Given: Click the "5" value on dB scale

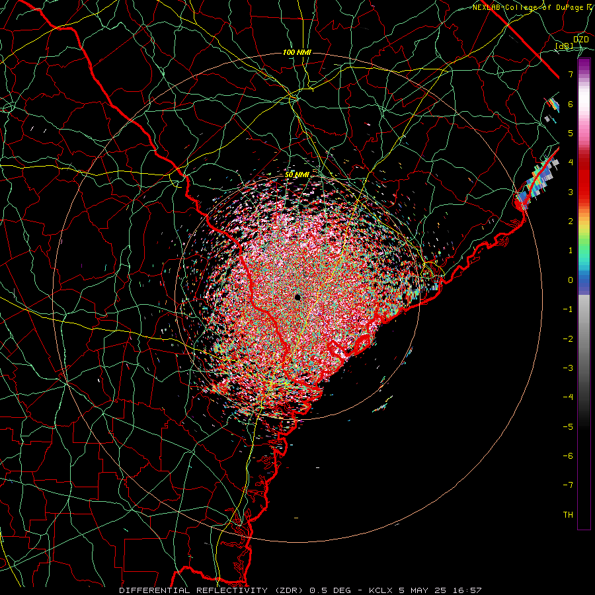Looking at the screenshot, I should 571,133.
